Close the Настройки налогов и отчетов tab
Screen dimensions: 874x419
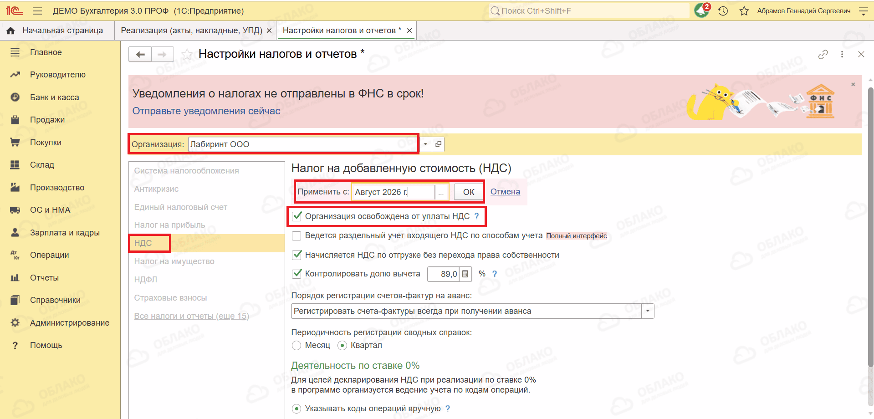click(x=409, y=31)
